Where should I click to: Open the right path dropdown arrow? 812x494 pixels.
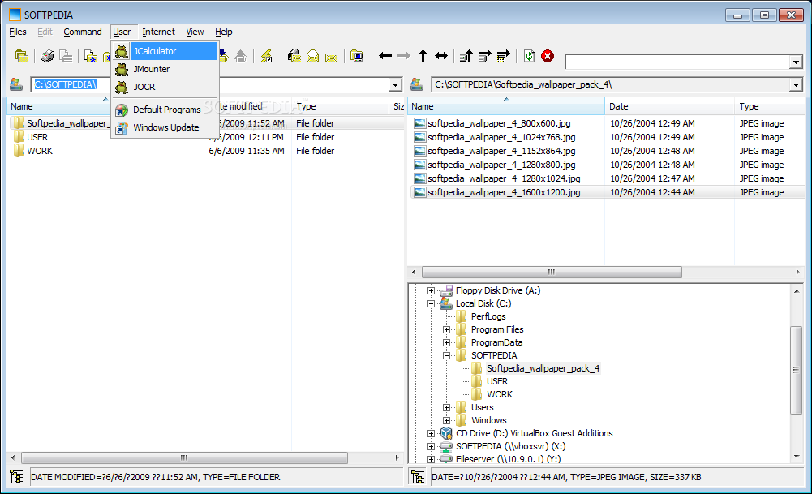796,85
